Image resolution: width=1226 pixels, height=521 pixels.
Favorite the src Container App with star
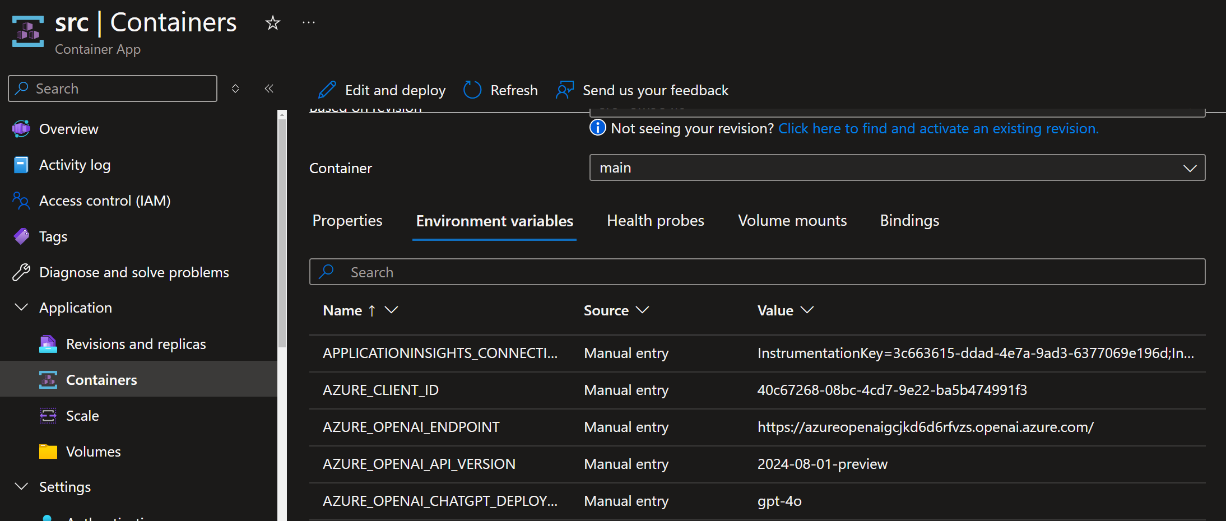[x=273, y=23]
